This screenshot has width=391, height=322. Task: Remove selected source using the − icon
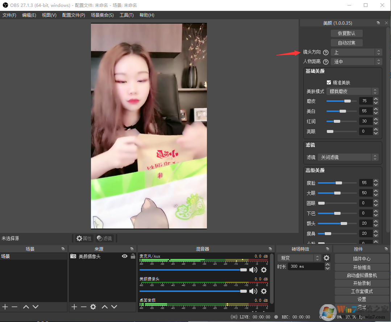83,307
